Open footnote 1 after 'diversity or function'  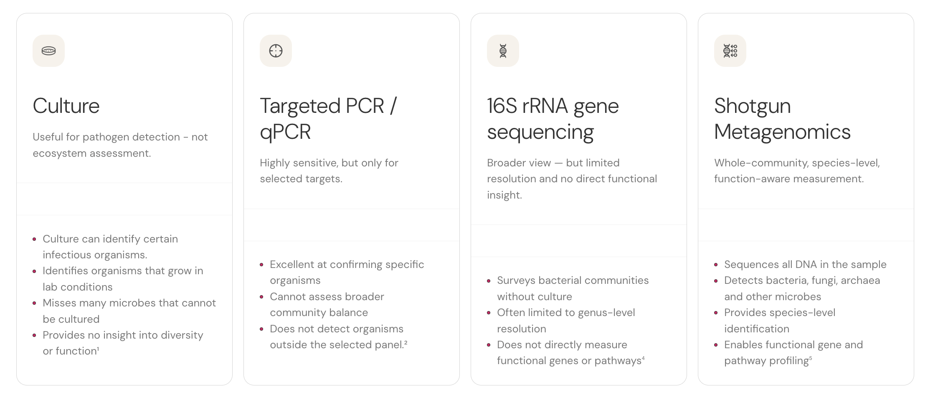tap(98, 349)
